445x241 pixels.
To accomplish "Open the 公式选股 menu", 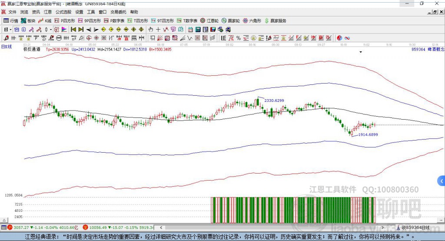I will pos(63,12).
